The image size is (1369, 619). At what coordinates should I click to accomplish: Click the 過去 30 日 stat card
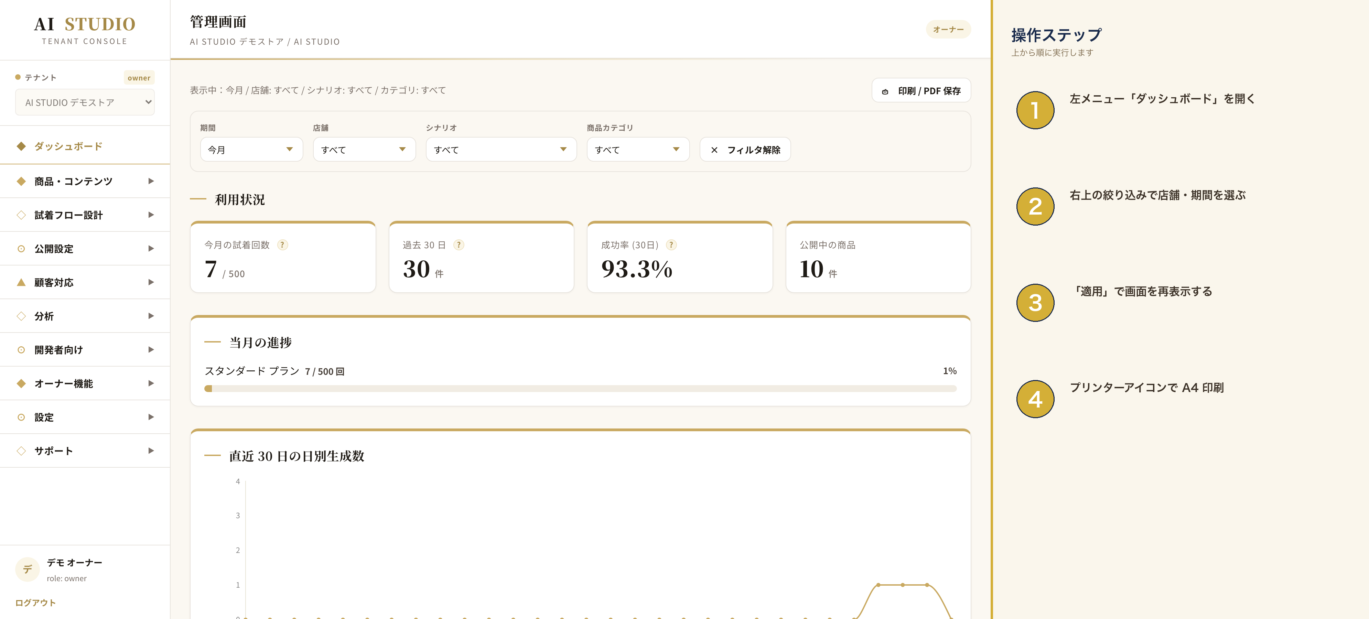pyautogui.click(x=481, y=257)
